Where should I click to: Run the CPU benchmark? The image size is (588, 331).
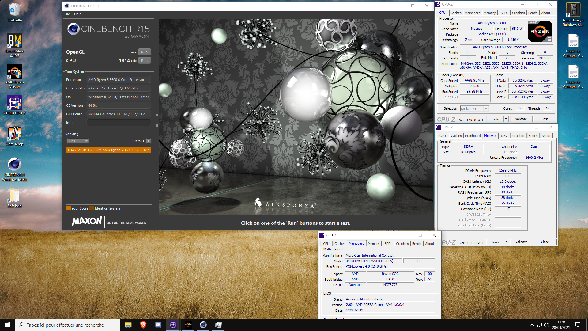[144, 61]
